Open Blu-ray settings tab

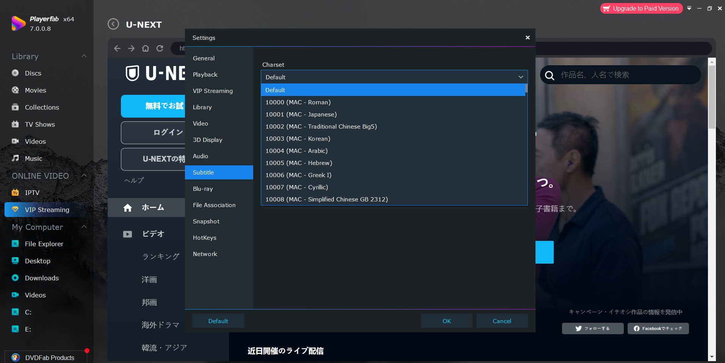click(x=219, y=189)
